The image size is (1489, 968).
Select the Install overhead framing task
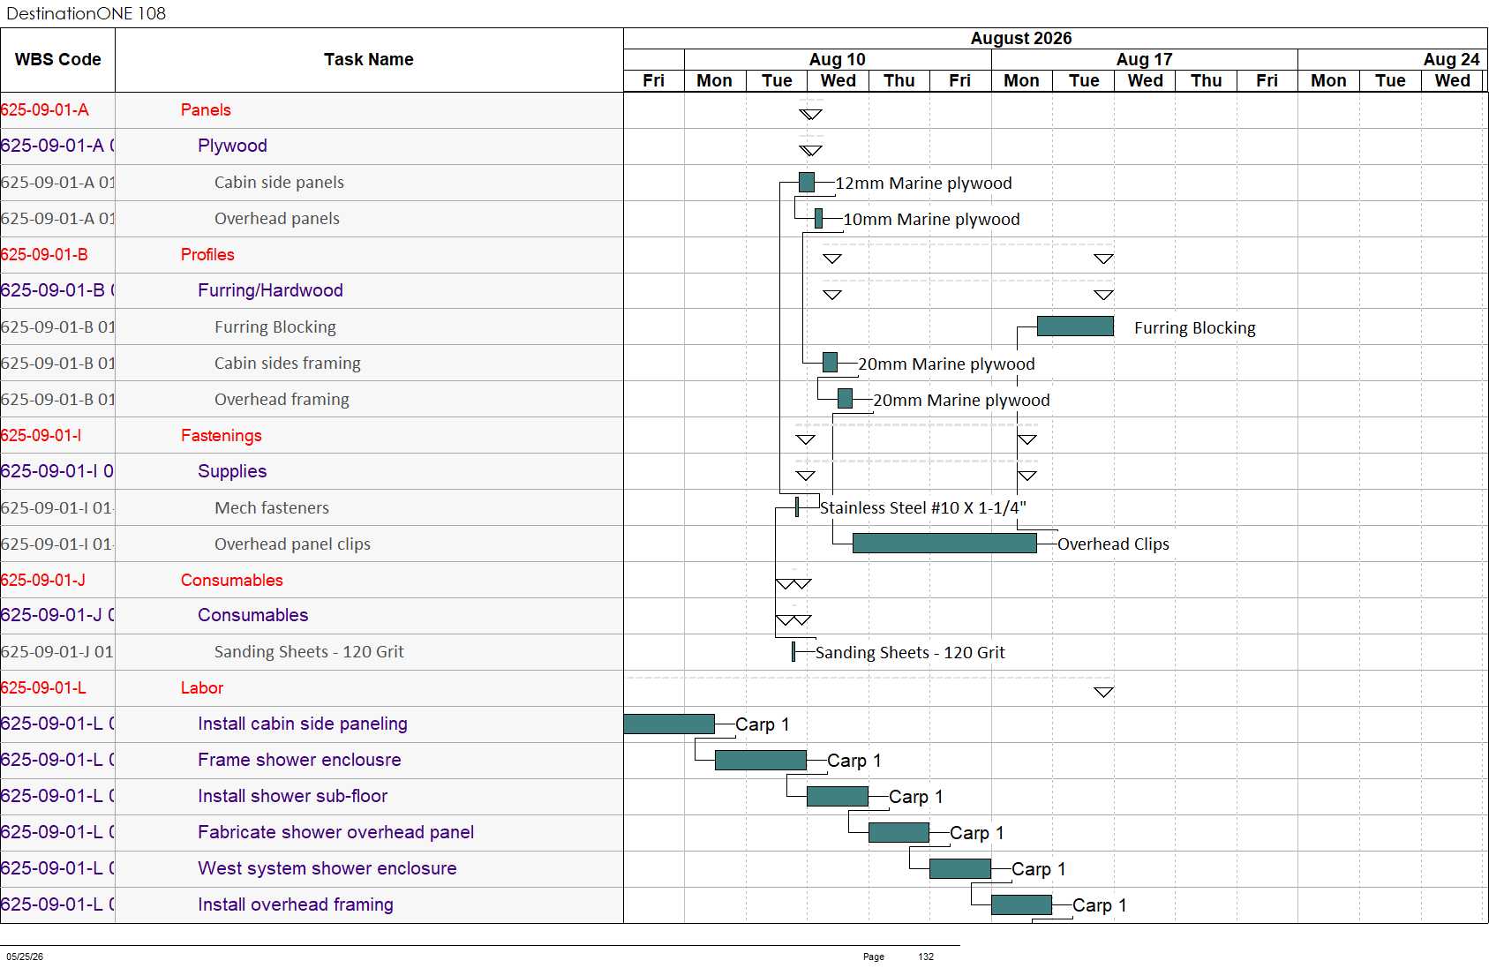pos(296,905)
